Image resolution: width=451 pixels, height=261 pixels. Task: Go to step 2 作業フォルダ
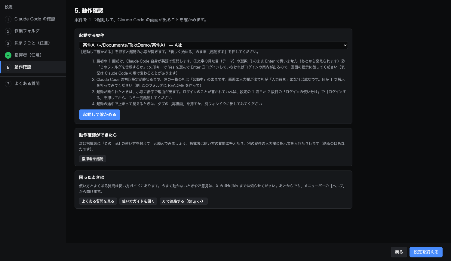[x=33, y=31]
